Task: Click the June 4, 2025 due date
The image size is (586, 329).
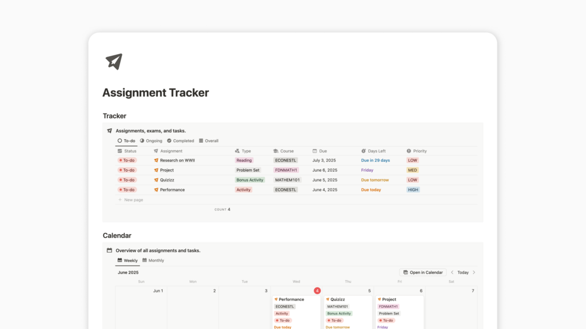Action: 325,190
